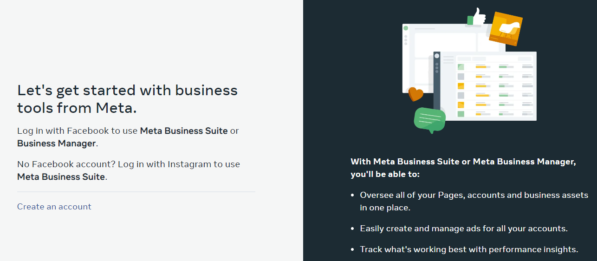This screenshot has width=597, height=261.
Task: Click the "No Facebook account?" sentence
Action: pos(129,170)
